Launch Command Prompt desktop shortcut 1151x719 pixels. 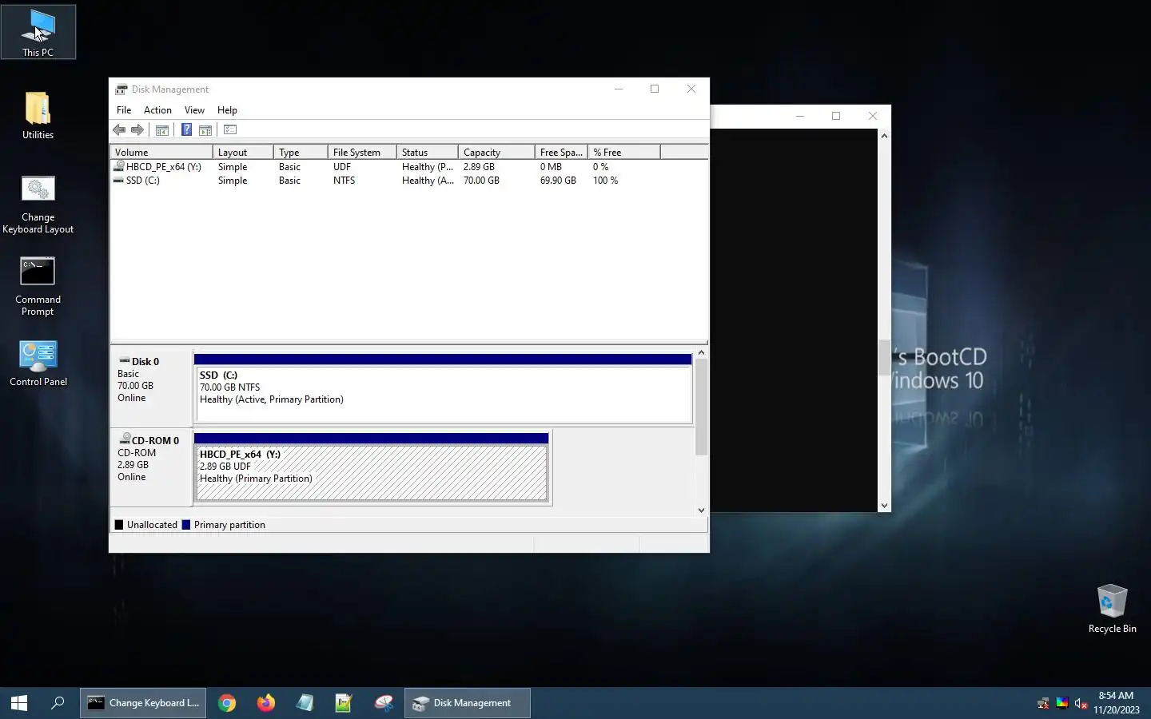click(38, 286)
